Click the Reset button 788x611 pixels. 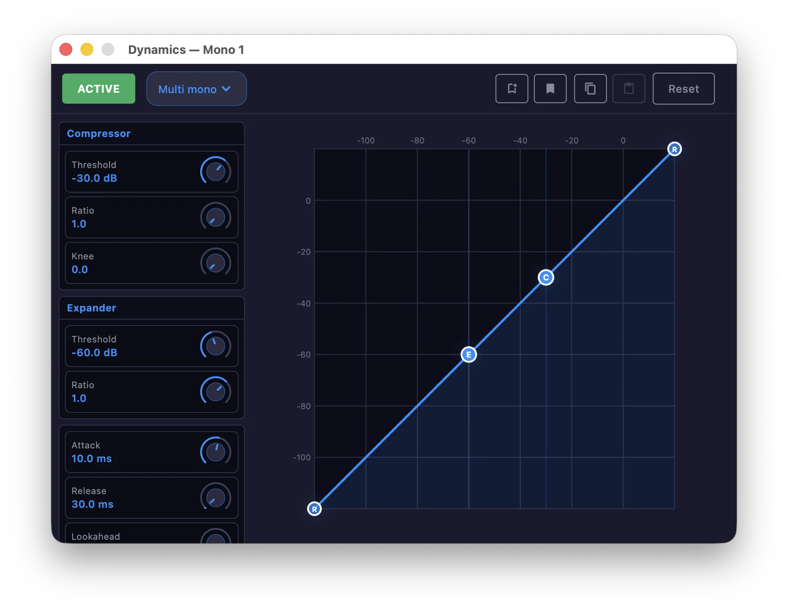point(684,89)
